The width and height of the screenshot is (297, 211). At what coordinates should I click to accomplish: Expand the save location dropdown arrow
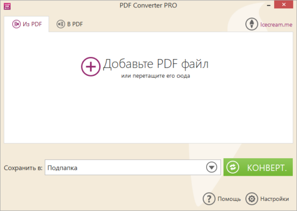click(211, 167)
